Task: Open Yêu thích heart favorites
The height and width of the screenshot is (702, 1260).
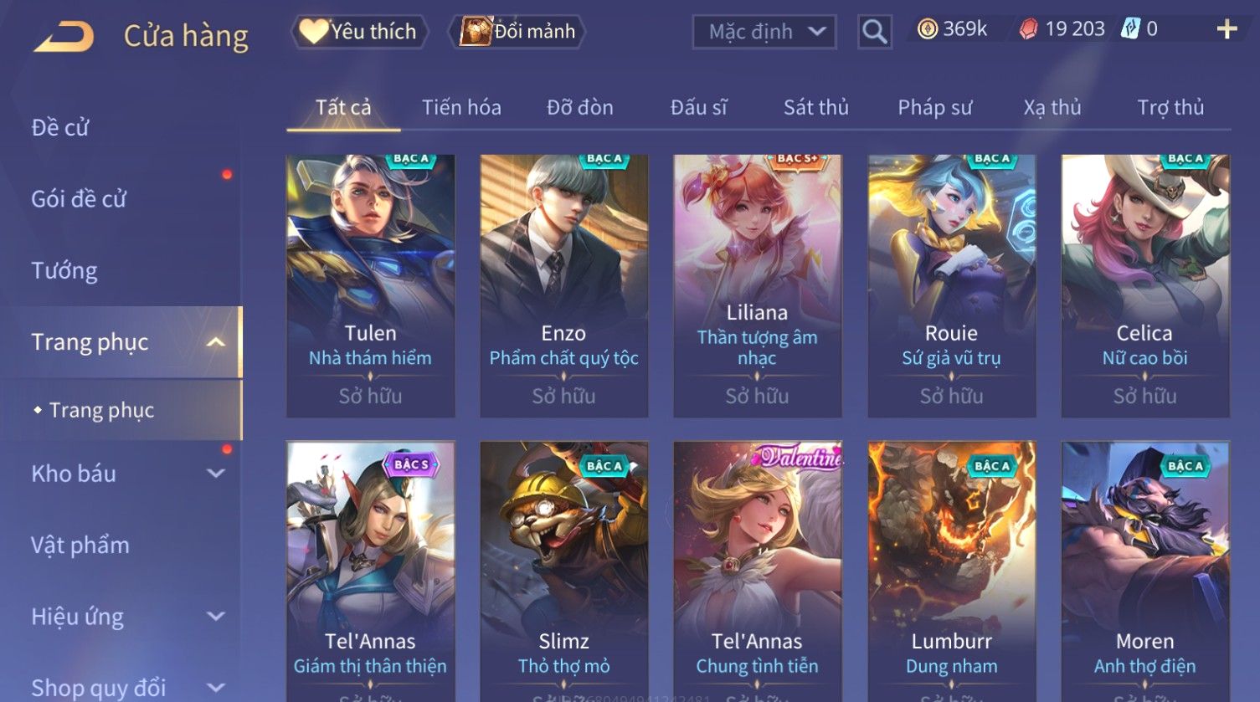Action: pyautogui.click(x=359, y=32)
